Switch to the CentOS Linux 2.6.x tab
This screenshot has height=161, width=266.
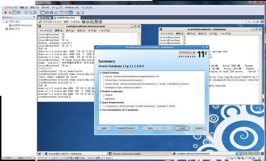click(x=66, y=18)
